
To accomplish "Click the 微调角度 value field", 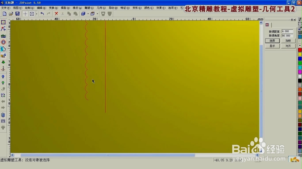I will pos(288,36).
